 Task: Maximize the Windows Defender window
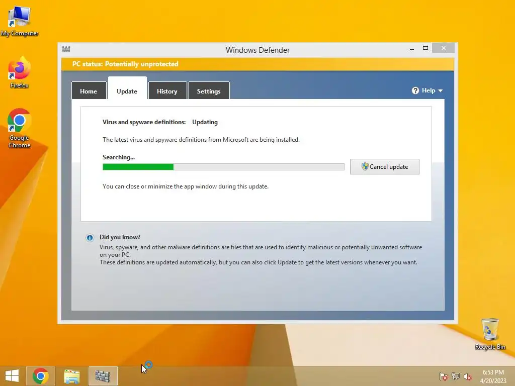(425, 48)
